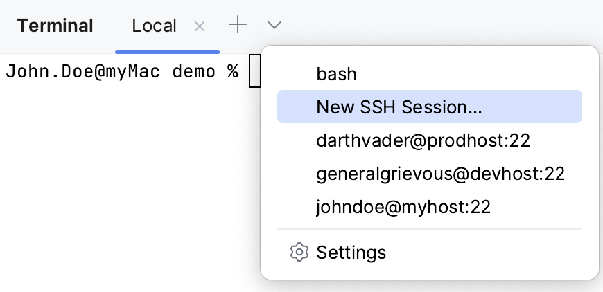
Task: Start the johndoe@myhost:22 session
Action: click(403, 207)
